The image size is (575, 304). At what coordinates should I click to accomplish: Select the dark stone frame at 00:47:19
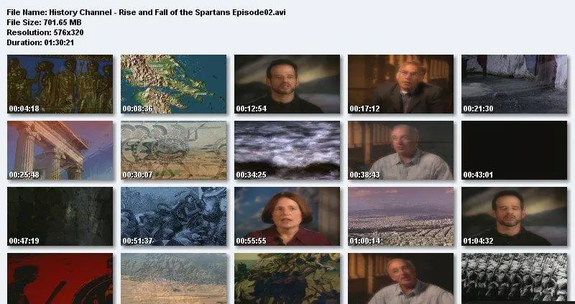click(60, 216)
